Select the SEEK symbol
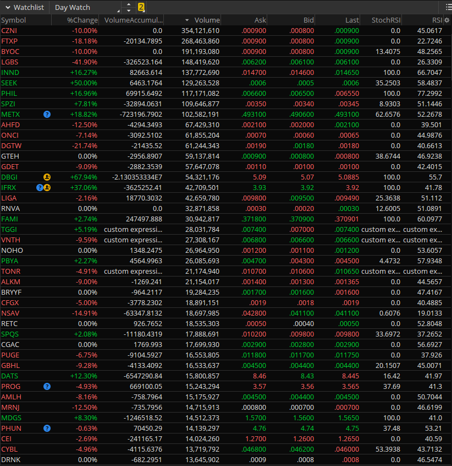Viewport: 452px width, 466px height. point(9,83)
